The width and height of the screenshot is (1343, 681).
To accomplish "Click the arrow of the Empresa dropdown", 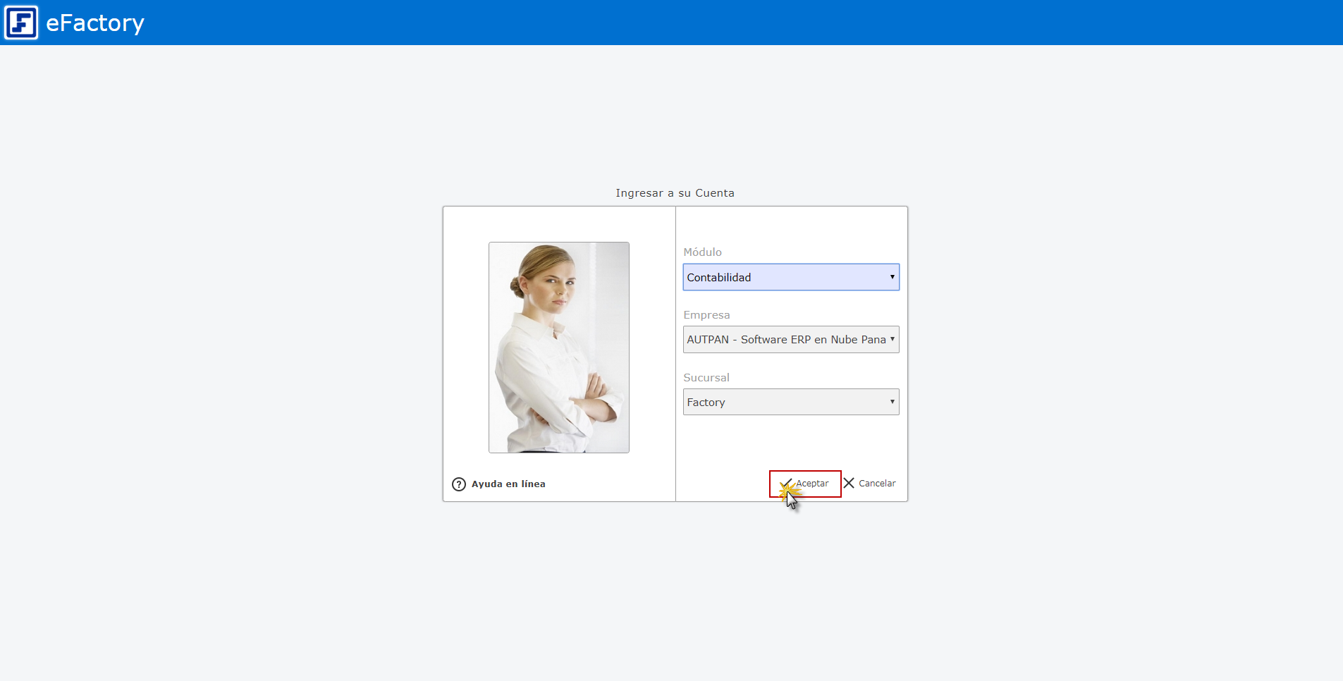I will tap(892, 339).
